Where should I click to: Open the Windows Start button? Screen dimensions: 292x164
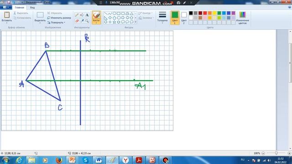click(x=5, y=160)
